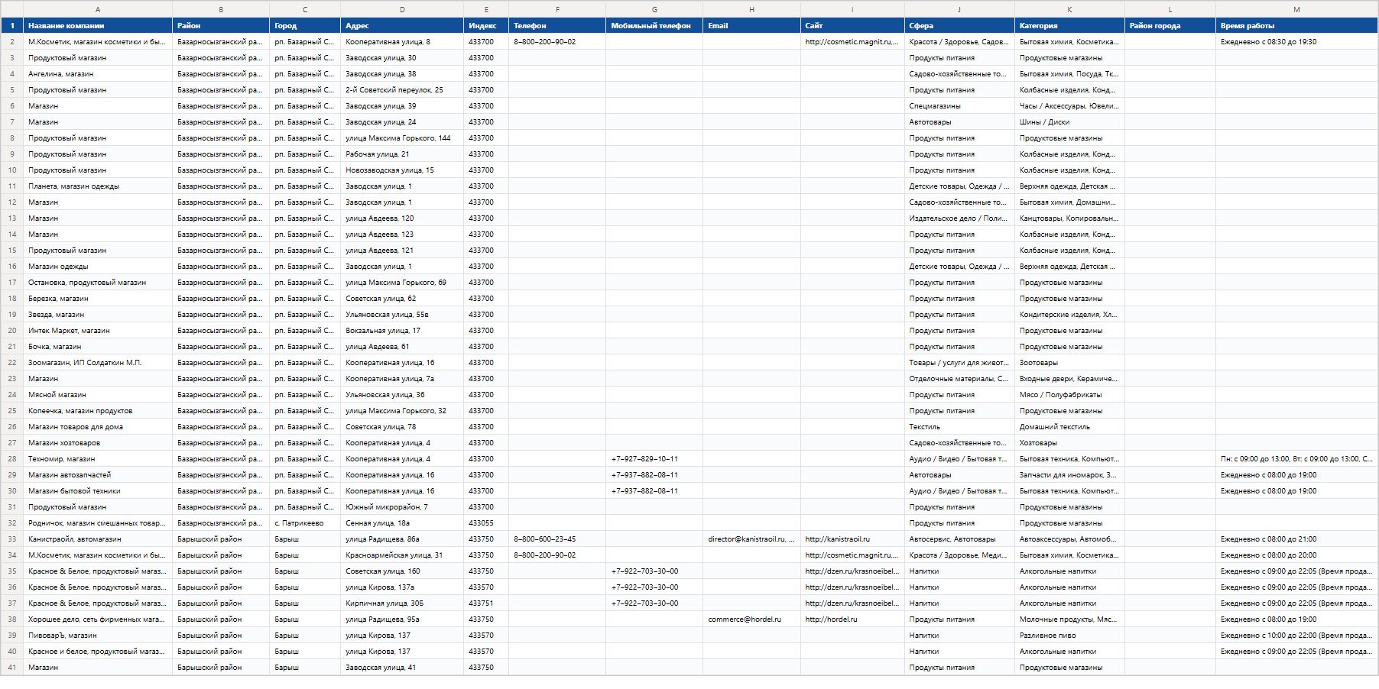1379x689 pixels.
Task: Select column M header letter
Action: pos(1296,9)
